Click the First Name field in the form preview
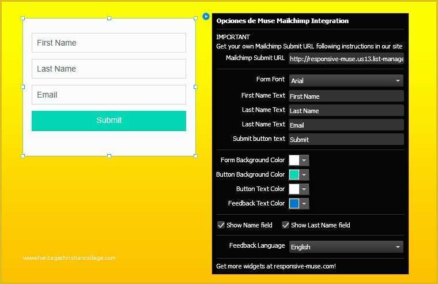 click(x=109, y=43)
